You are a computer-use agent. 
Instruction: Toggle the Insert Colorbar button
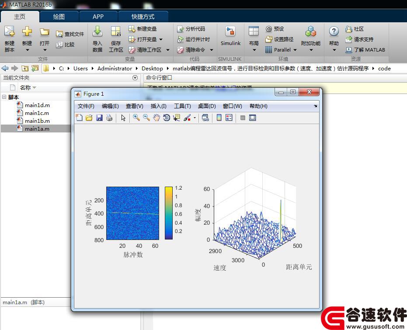(219, 118)
